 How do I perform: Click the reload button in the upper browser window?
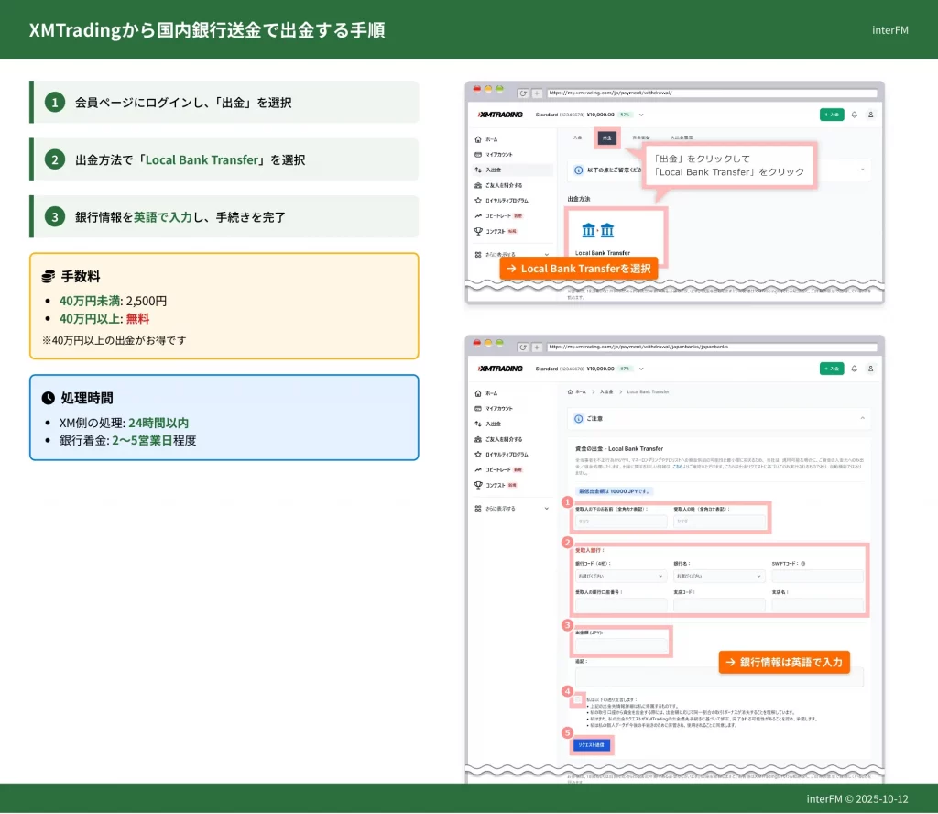pyautogui.click(x=523, y=93)
